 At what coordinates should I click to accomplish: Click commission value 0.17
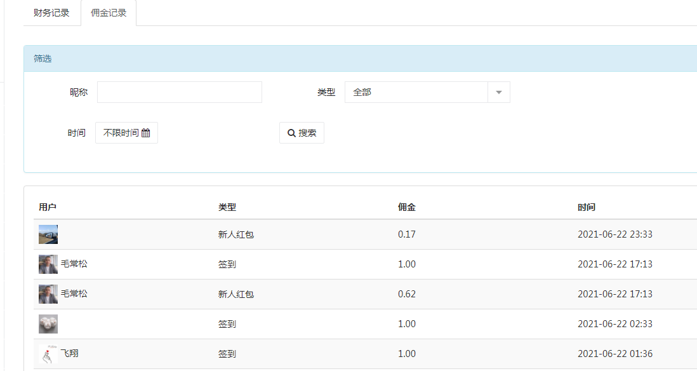point(407,234)
